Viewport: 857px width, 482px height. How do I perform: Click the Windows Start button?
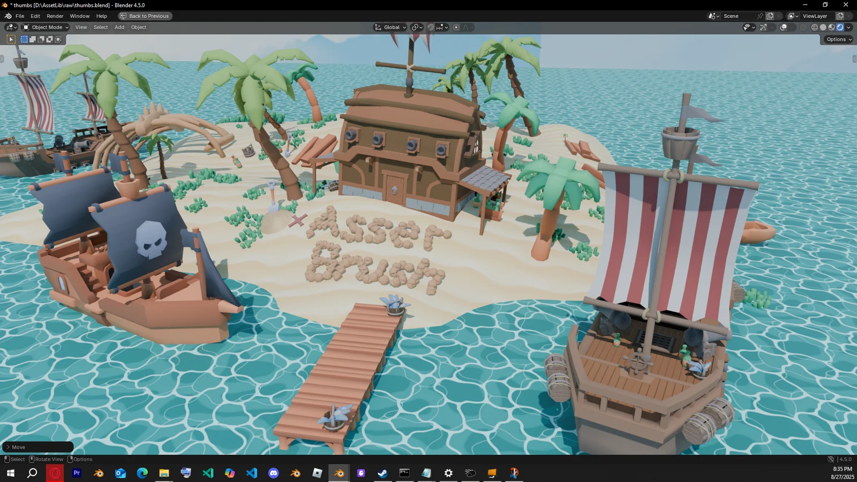[10, 473]
